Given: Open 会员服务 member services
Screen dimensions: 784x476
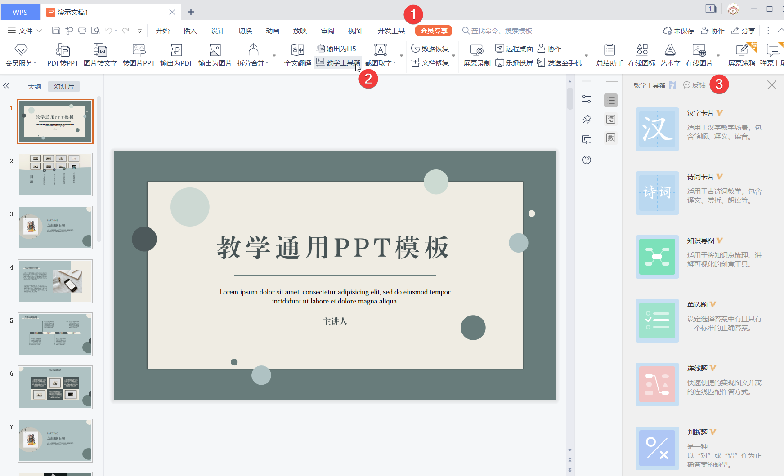Looking at the screenshot, I should coord(21,55).
